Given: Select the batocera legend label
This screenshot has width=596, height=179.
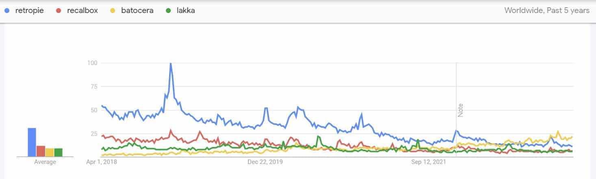Looking at the screenshot, I should tap(137, 11).
